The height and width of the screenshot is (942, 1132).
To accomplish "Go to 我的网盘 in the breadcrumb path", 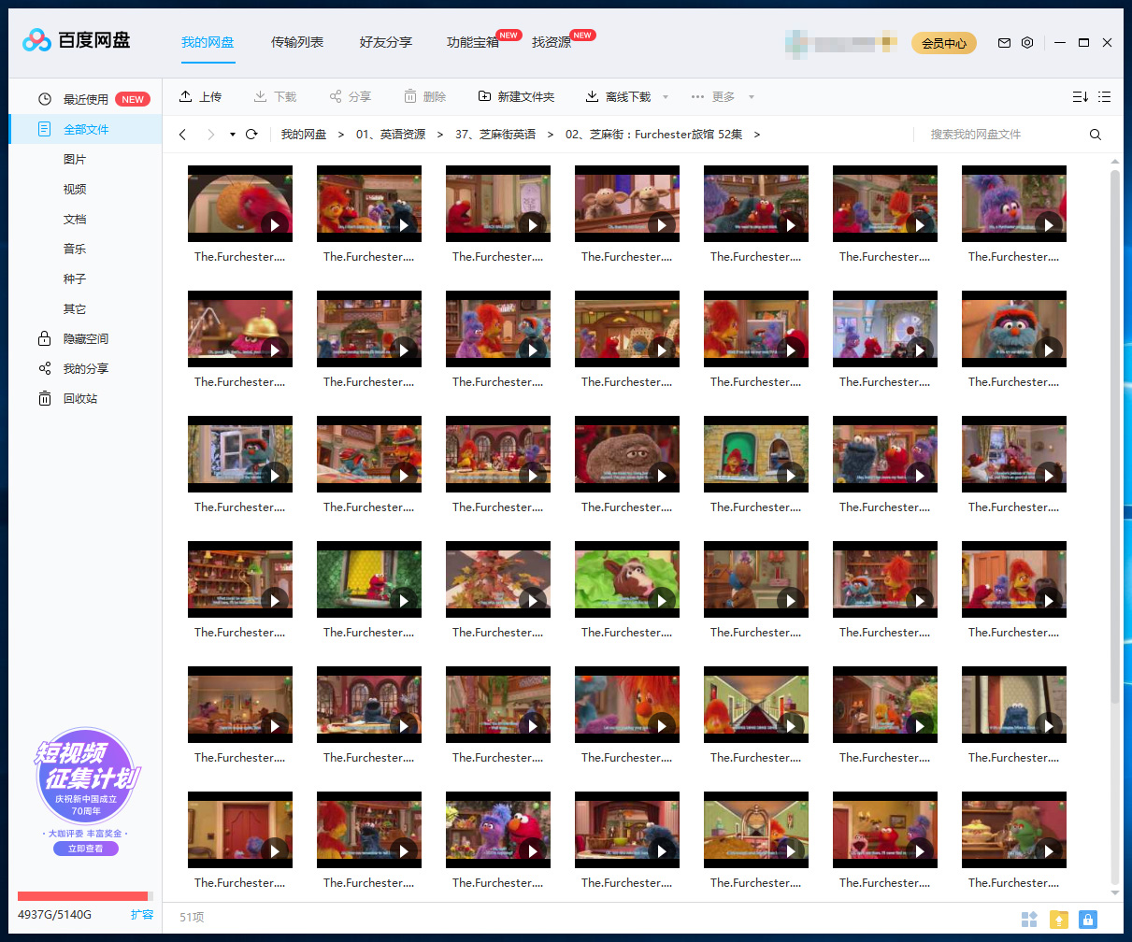I will tap(304, 135).
